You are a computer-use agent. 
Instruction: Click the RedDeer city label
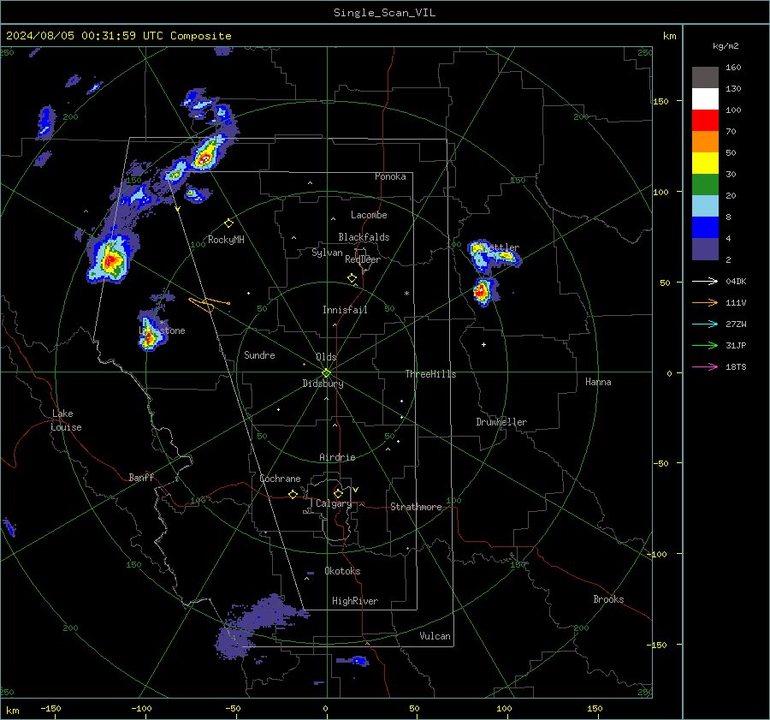click(x=363, y=259)
